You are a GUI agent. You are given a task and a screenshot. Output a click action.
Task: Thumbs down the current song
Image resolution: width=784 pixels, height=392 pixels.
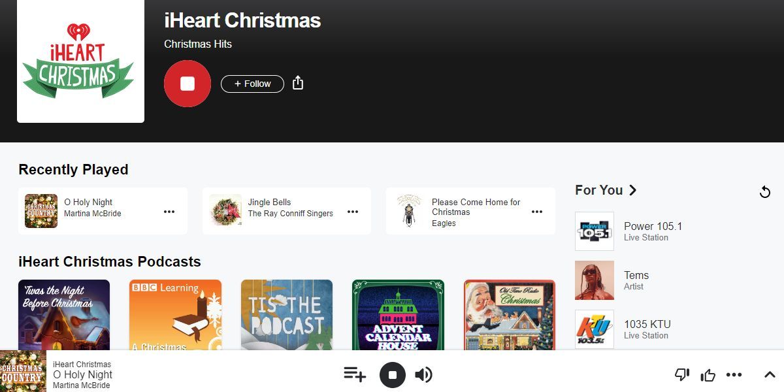681,375
